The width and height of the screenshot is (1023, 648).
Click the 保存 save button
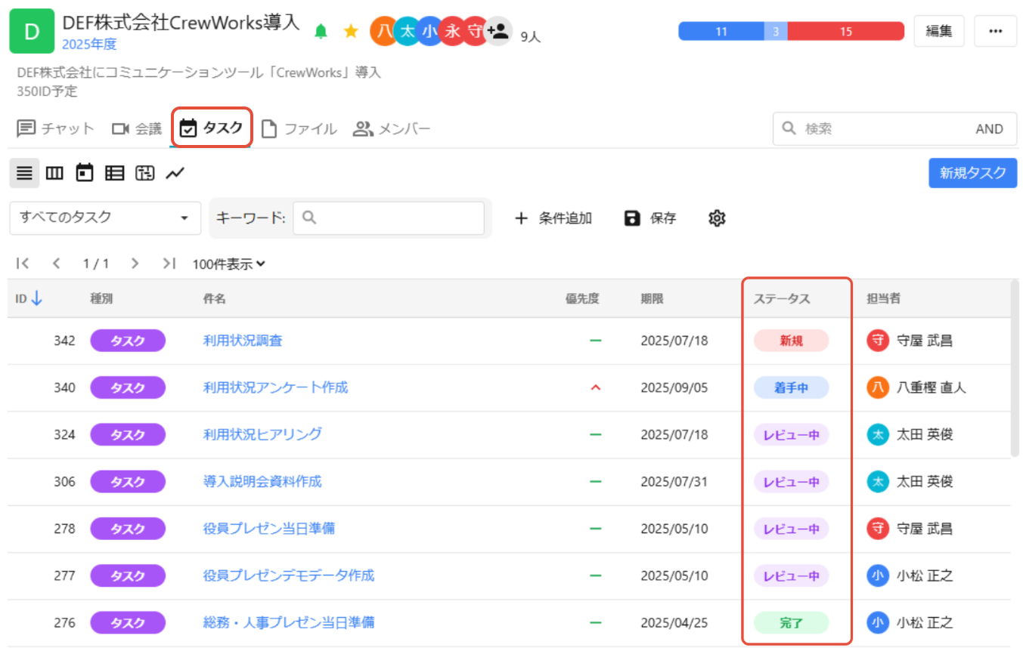point(650,218)
